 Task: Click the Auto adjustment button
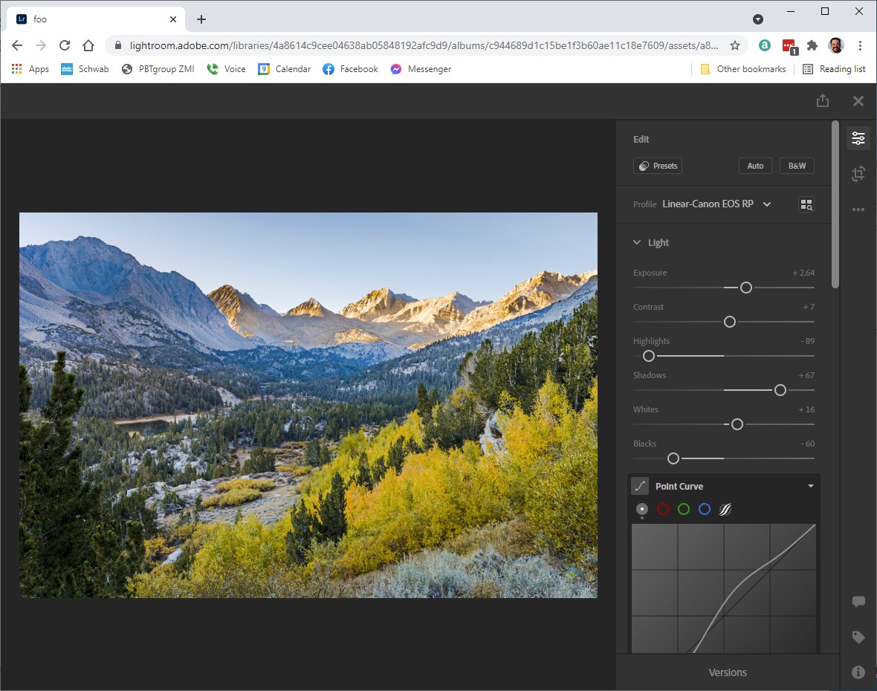755,166
